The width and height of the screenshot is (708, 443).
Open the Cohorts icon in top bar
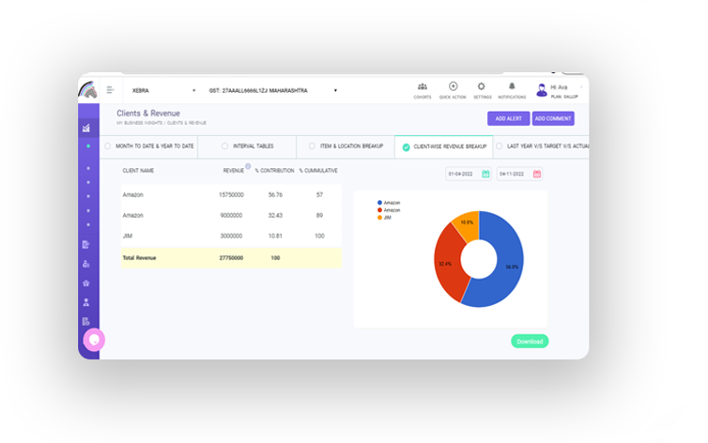pos(423,87)
